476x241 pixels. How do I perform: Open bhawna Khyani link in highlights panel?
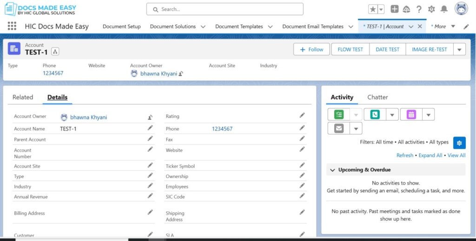pyautogui.click(x=159, y=74)
